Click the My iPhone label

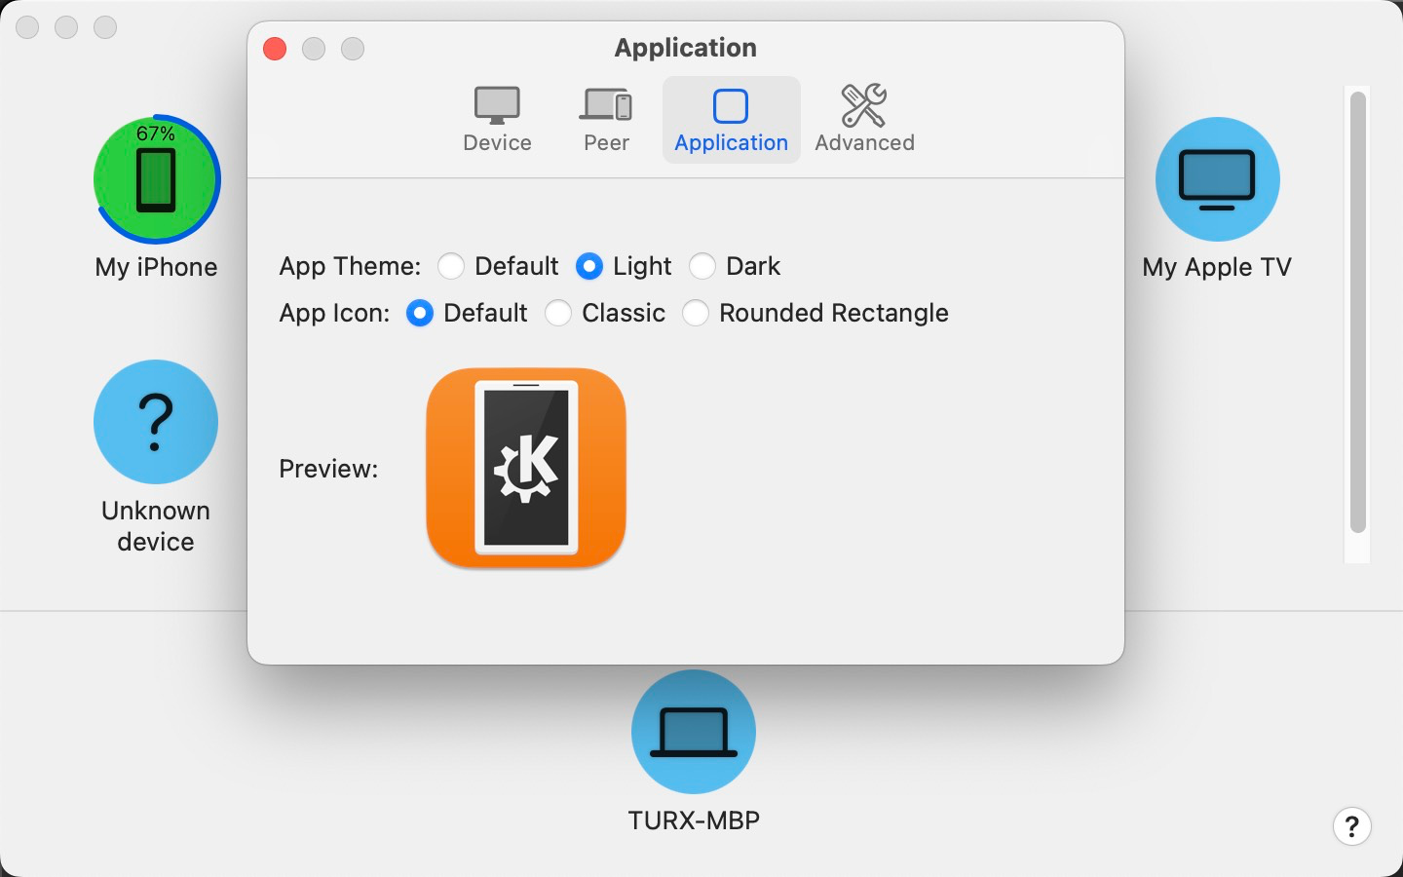[x=156, y=267]
